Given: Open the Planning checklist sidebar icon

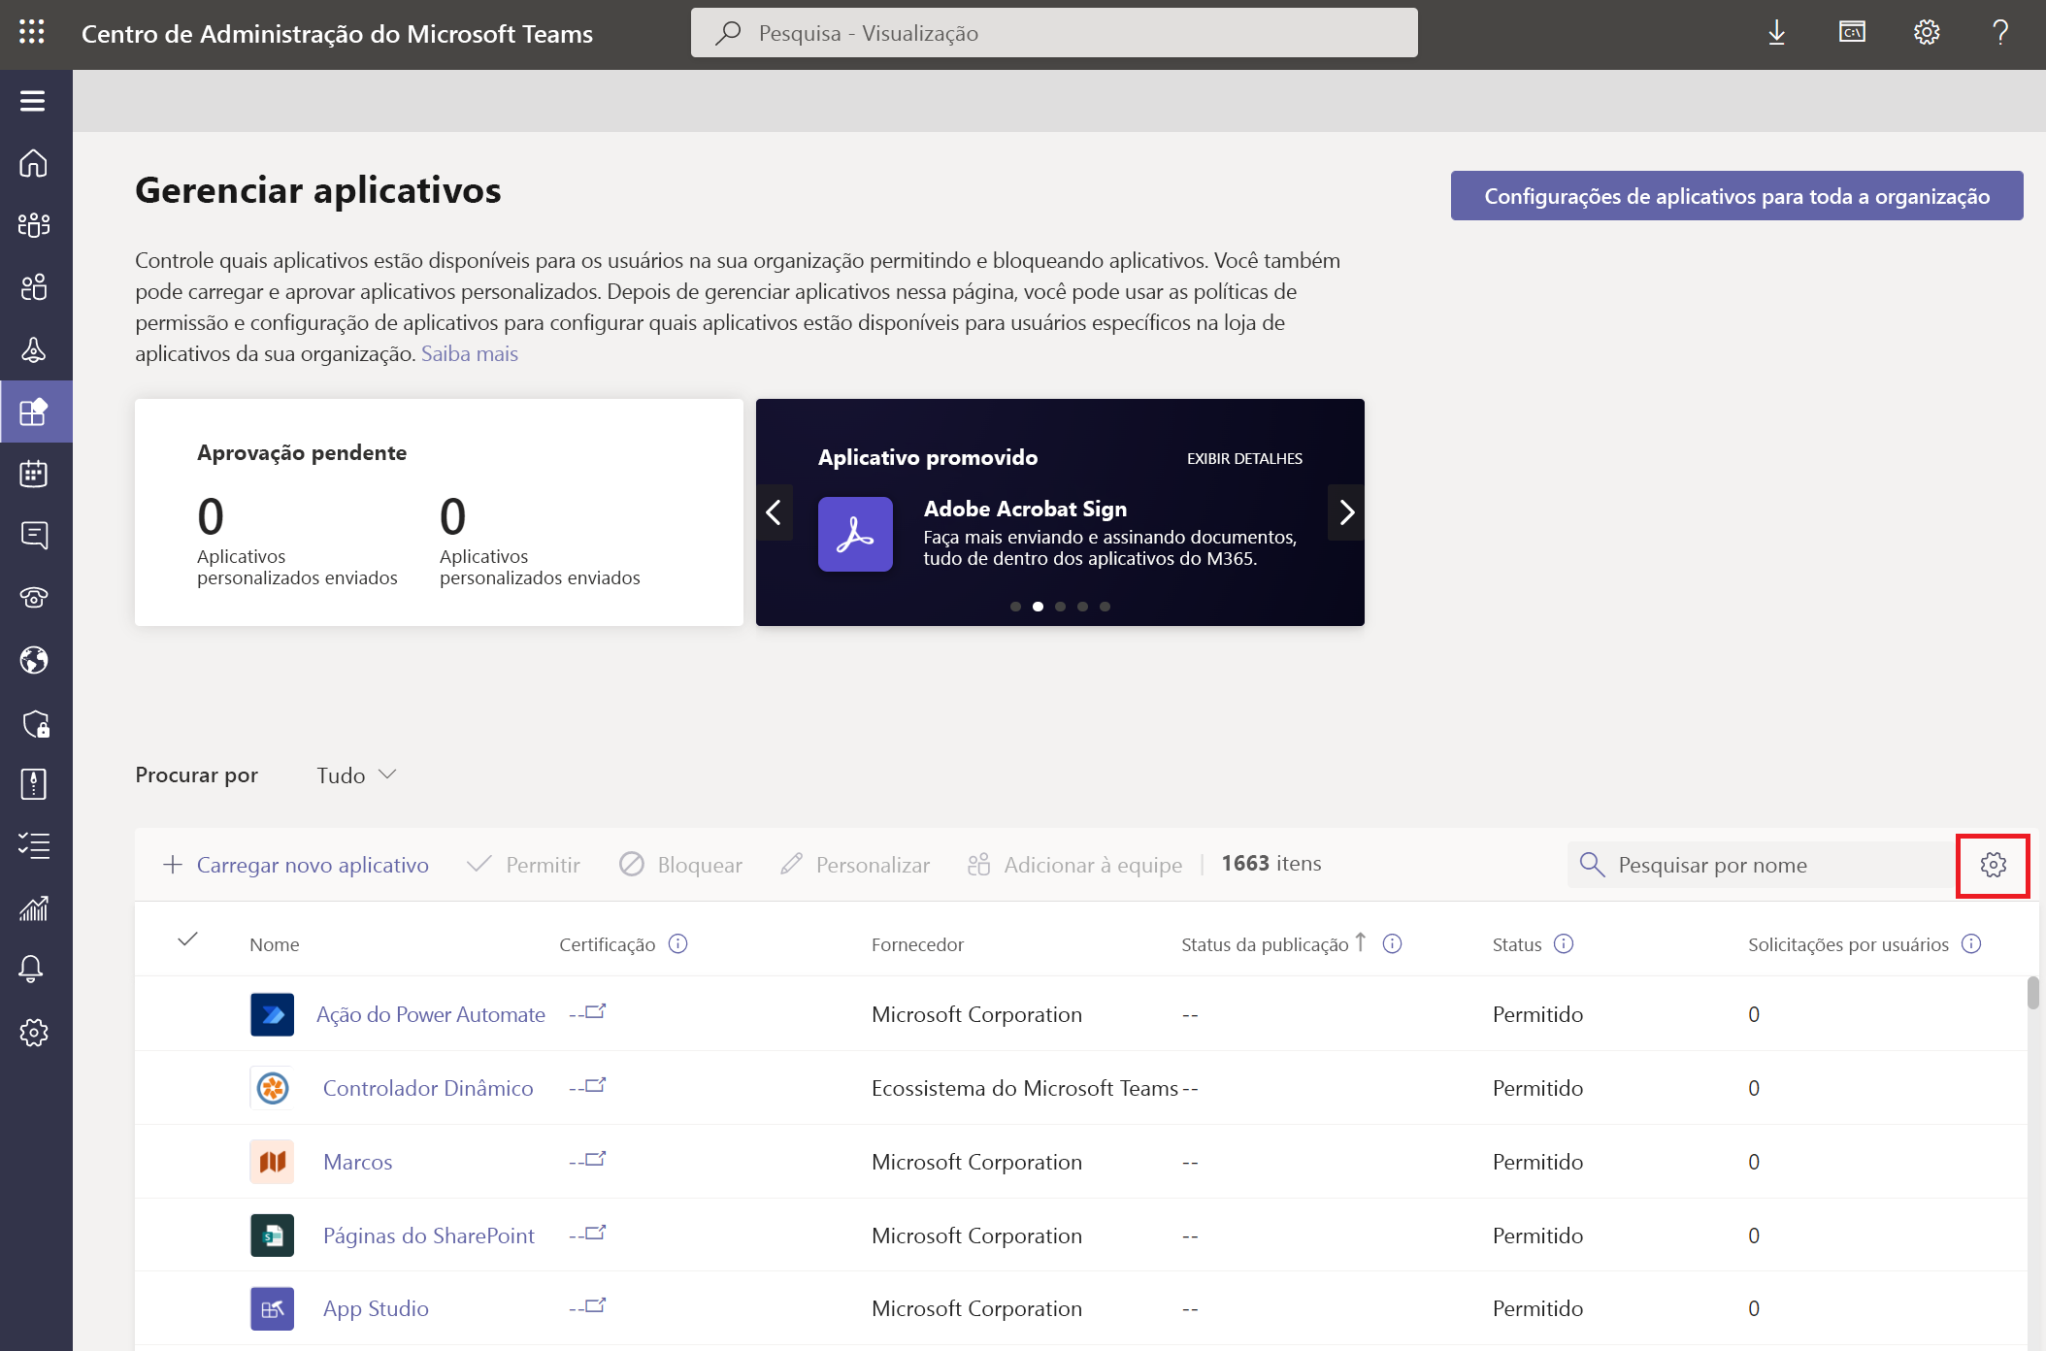Looking at the screenshot, I should coord(34,846).
